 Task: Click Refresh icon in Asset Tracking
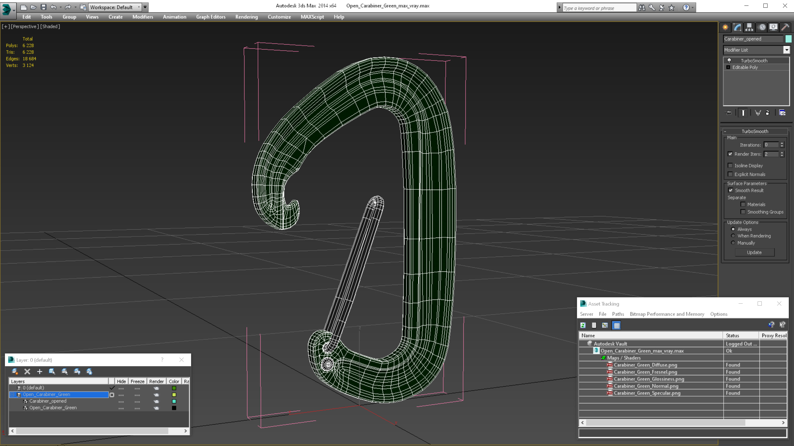tap(583, 325)
